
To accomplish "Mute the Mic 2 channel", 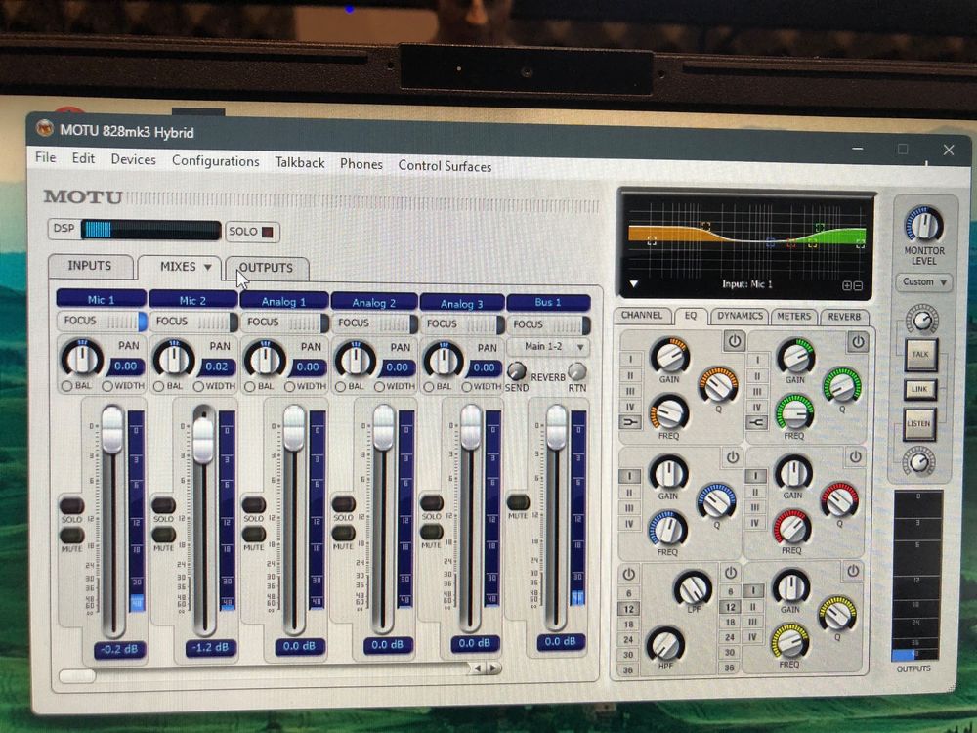I will pos(163,535).
